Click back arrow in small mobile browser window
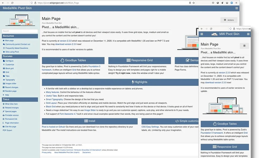259x158 pixels. [202, 29]
